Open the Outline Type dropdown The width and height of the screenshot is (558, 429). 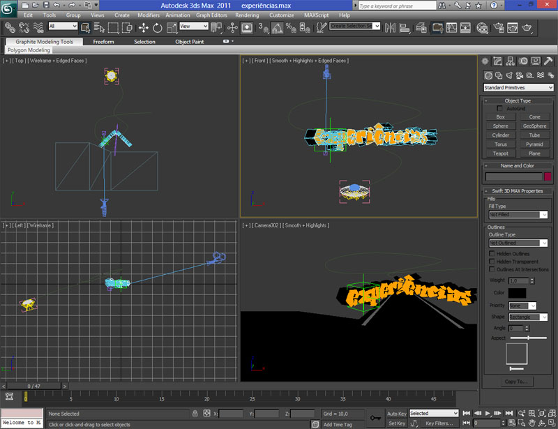point(518,243)
